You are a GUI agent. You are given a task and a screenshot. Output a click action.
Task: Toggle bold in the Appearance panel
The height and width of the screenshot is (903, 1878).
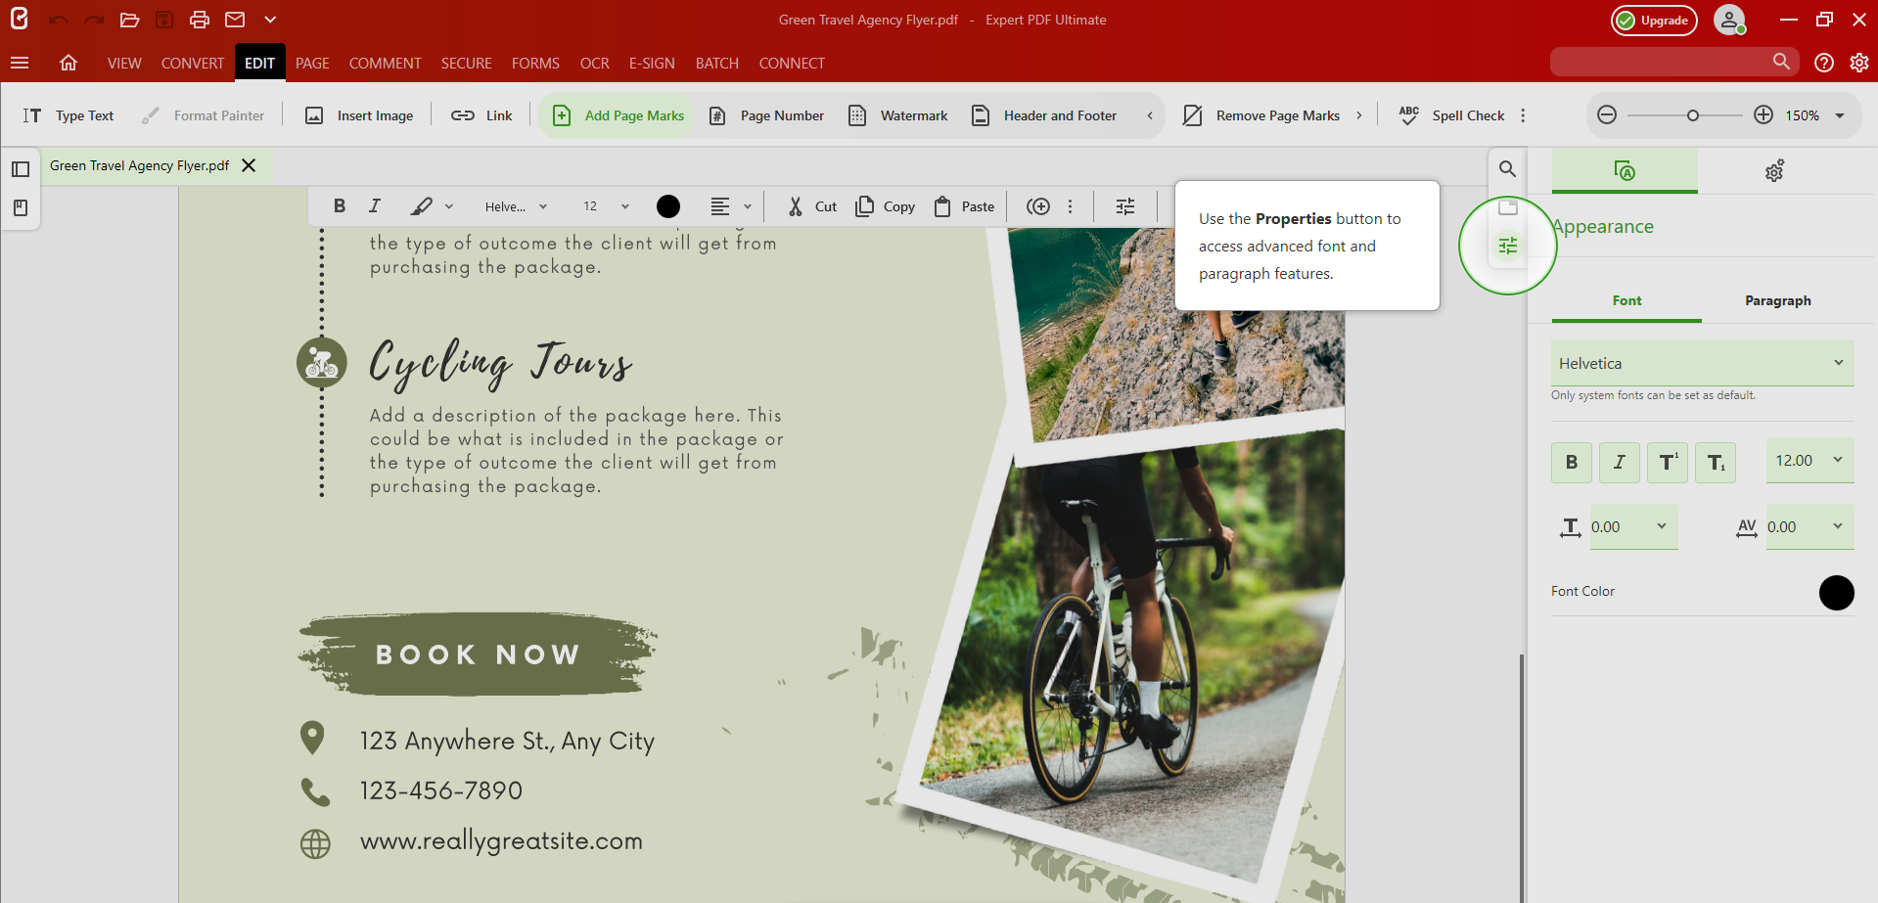click(x=1571, y=462)
